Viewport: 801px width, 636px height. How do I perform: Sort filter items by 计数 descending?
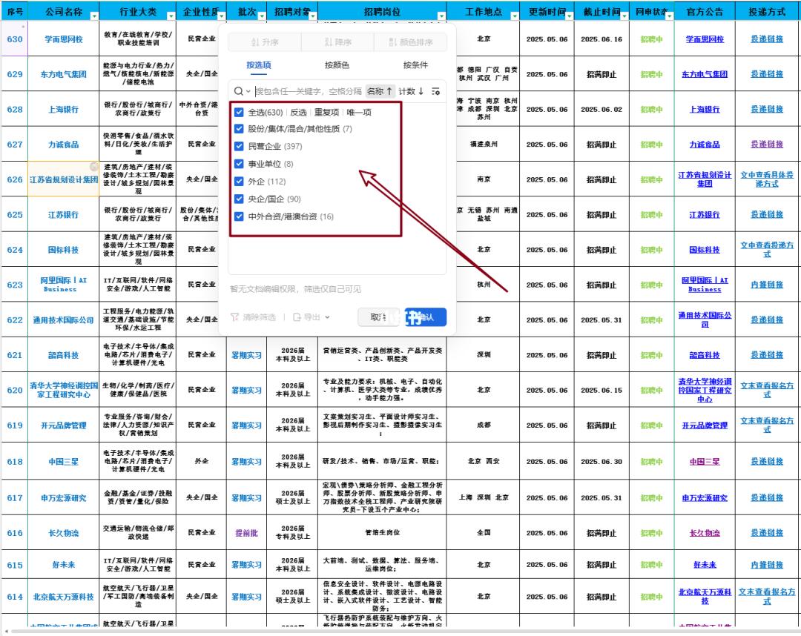[411, 91]
